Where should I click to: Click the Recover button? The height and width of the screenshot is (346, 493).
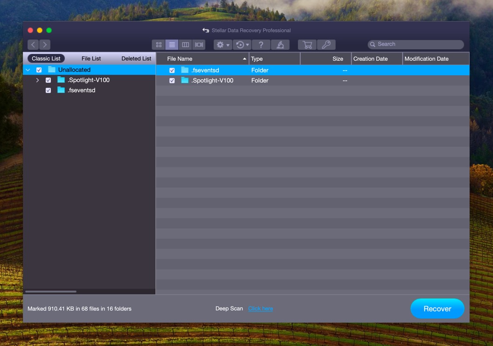[437, 309]
